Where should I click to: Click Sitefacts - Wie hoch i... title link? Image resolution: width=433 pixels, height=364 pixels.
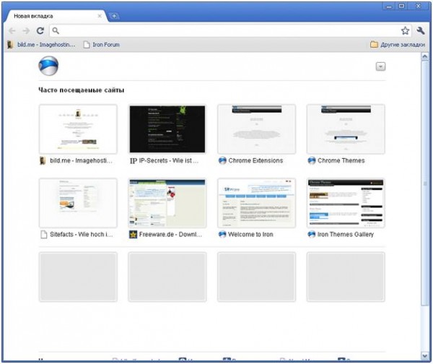(x=82, y=235)
